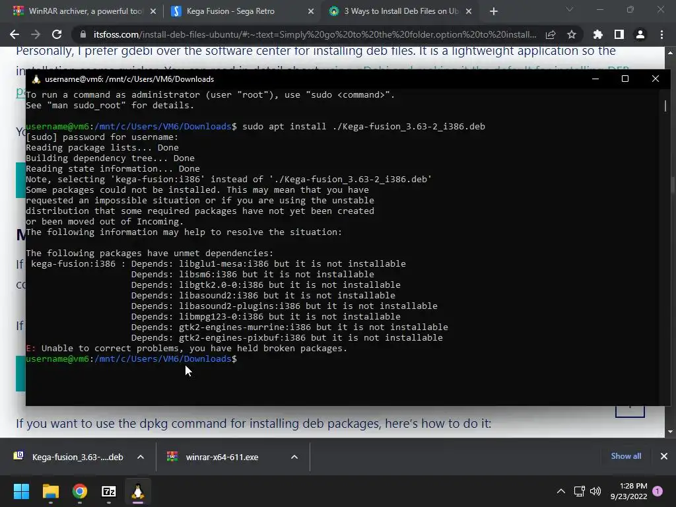Click the gtk2-engines-pixbuf:i386 dependency line
The image size is (676, 507).
point(287,337)
